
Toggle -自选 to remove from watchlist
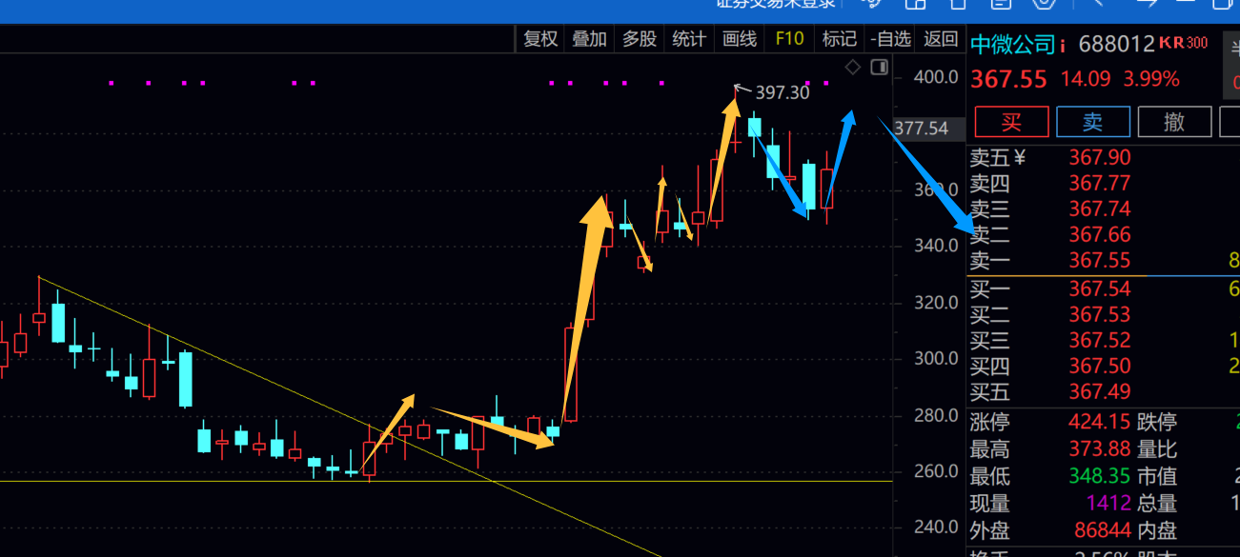[x=890, y=39]
